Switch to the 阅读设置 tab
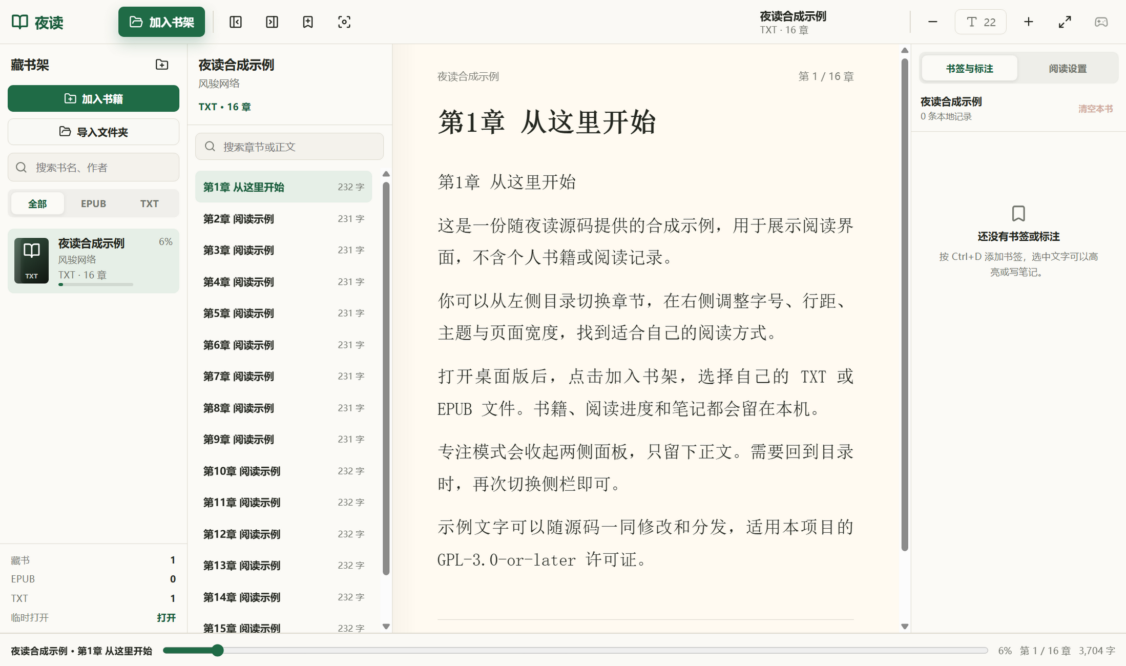The height and width of the screenshot is (666, 1126). click(1068, 68)
